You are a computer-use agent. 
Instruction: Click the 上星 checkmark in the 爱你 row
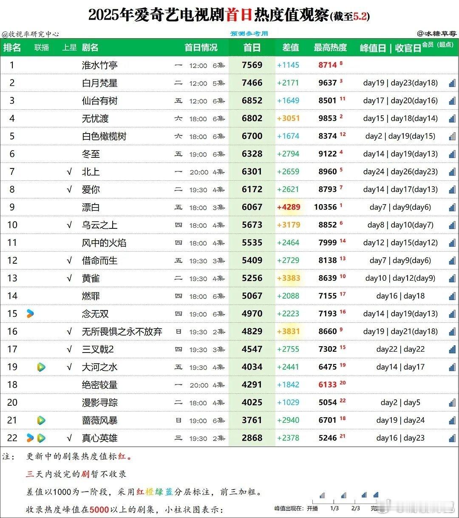pos(69,190)
